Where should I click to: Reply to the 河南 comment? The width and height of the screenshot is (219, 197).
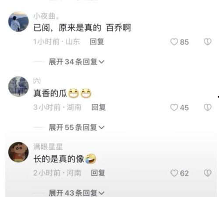coord(98,173)
